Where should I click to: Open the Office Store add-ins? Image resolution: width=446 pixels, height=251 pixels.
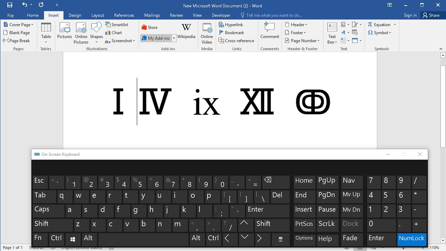(x=149, y=28)
